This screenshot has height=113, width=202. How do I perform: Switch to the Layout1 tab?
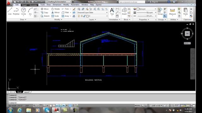[27, 92]
